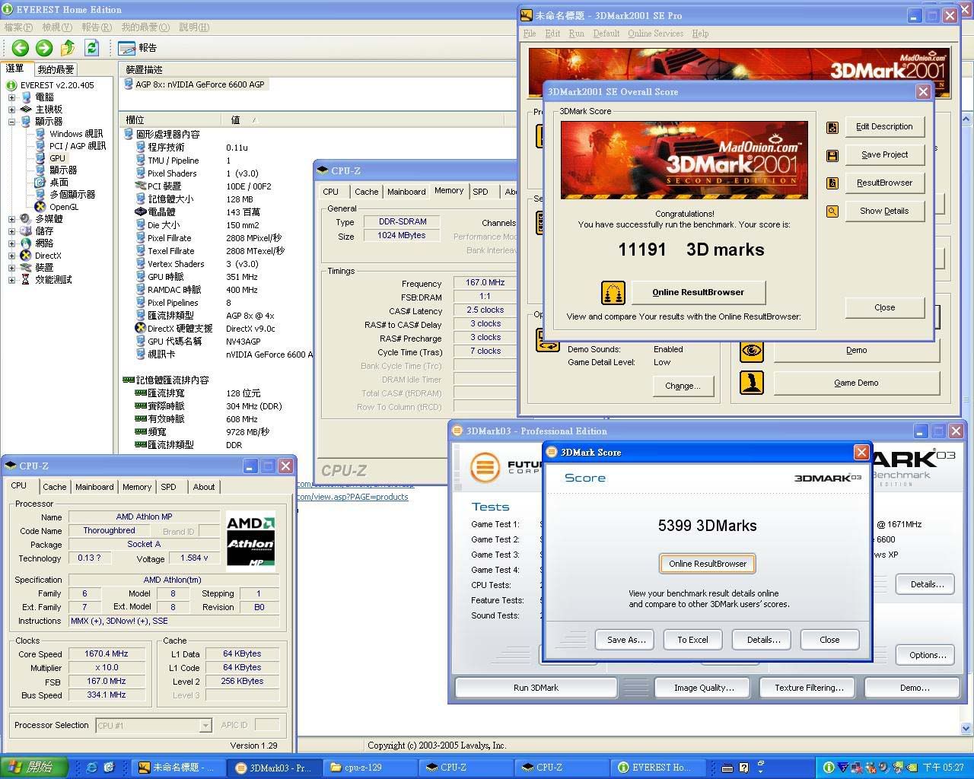The image size is (974, 779).
Task: Click the 3DMark2001 ResultBrowser icon
Action: click(832, 183)
